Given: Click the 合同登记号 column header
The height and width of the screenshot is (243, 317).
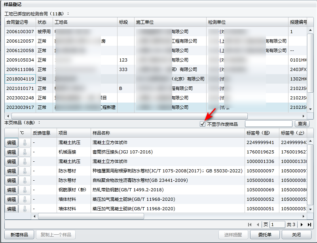Looking at the screenshot, I should click(20, 22).
